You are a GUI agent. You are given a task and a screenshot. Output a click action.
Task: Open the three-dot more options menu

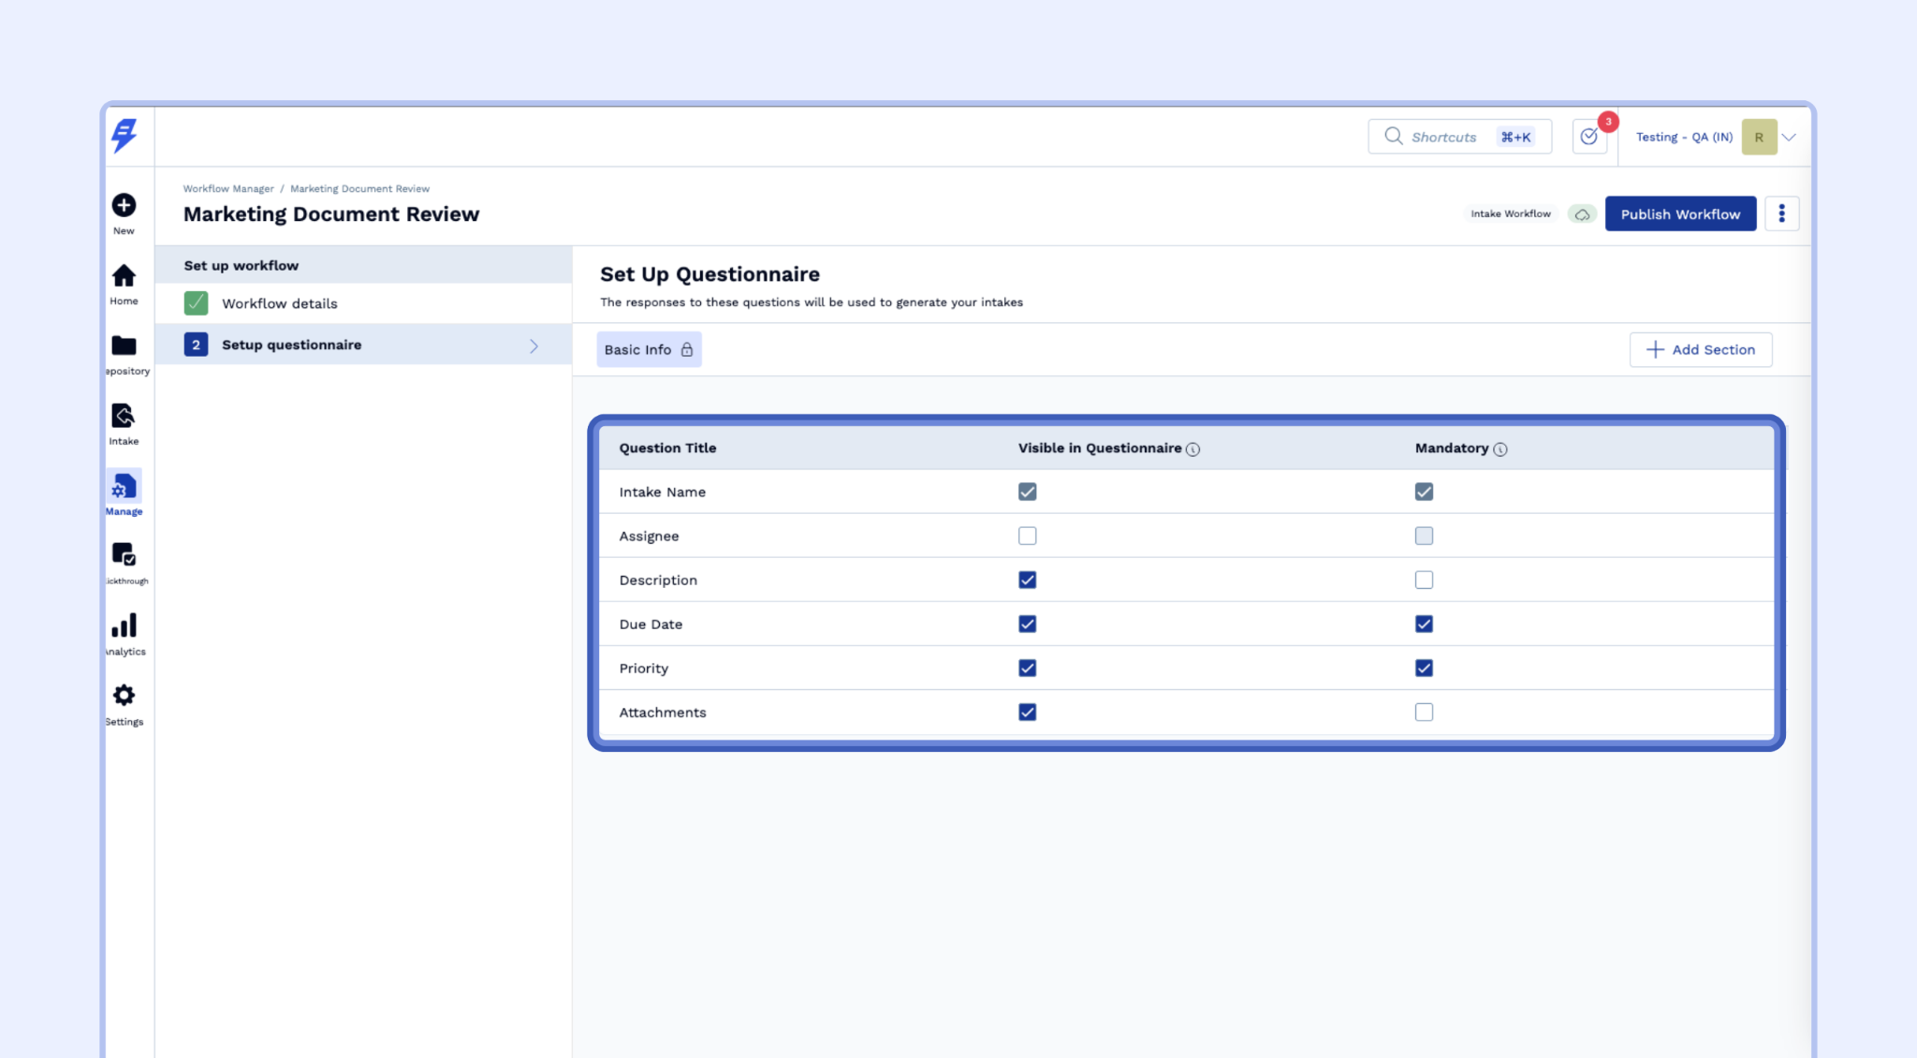(1781, 214)
